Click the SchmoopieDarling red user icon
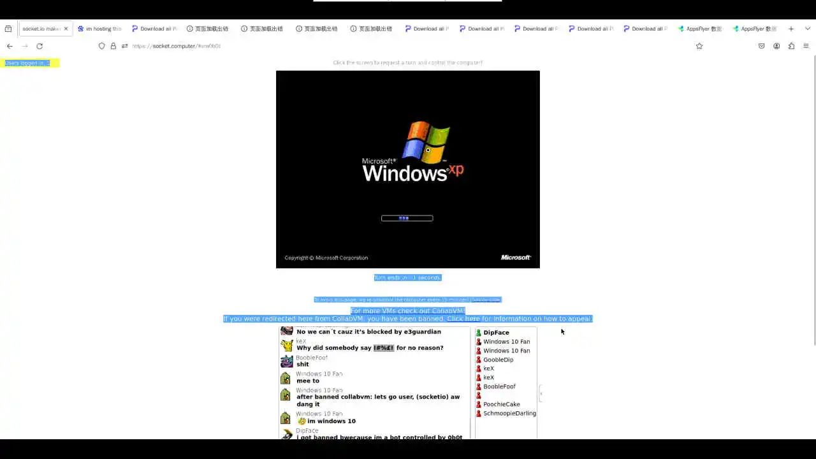 click(479, 413)
